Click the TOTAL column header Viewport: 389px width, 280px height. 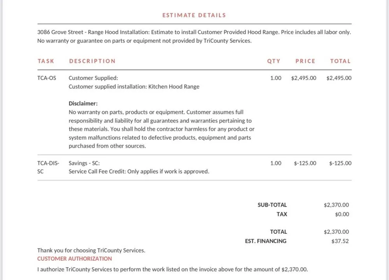340,61
